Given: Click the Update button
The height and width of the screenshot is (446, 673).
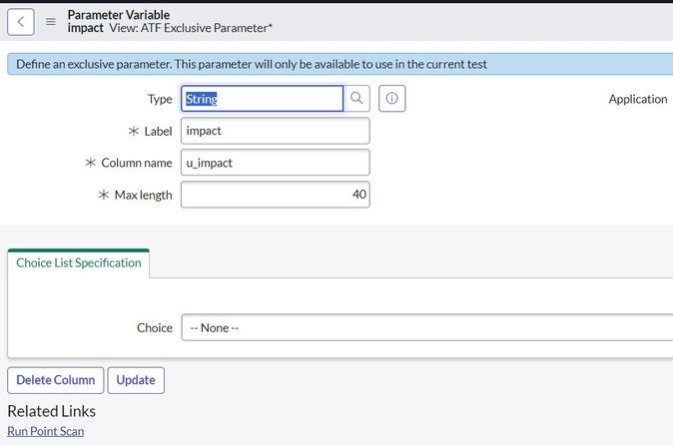Looking at the screenshot, I should [136, 380].
